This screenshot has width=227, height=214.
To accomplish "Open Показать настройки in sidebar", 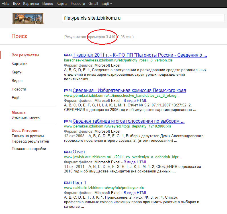I will (29, 149).
